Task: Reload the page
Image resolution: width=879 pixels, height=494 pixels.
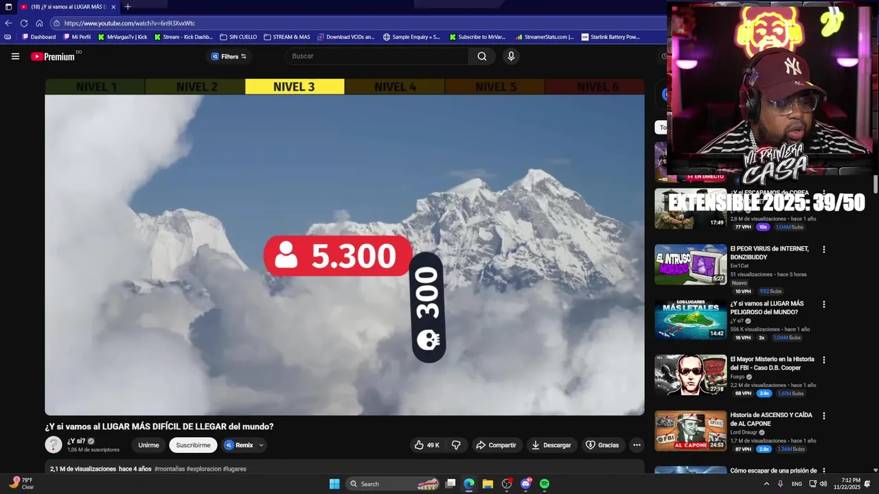Action: pyautogui.click(x=24, y=23)
